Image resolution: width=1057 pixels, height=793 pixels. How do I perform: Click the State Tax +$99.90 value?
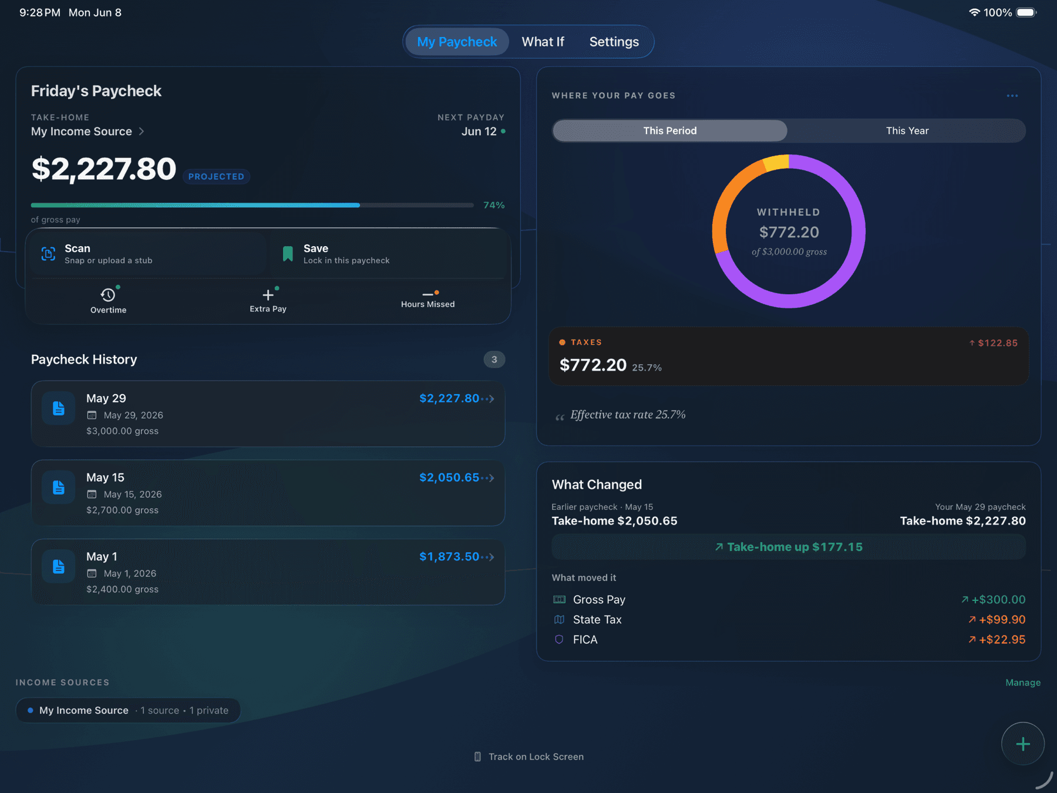tap(1002, 620)
